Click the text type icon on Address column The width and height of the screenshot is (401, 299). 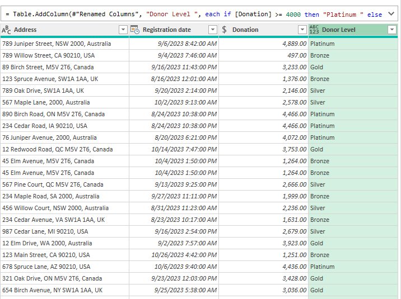[x=6, y=30]
